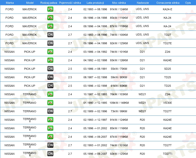Click TERRANO II in TD27TI row

click(30, 154)
